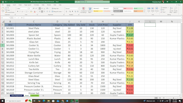183x103 pixels.
Task: Click the Decrease Decimal icon
Action: coord(78,12)
